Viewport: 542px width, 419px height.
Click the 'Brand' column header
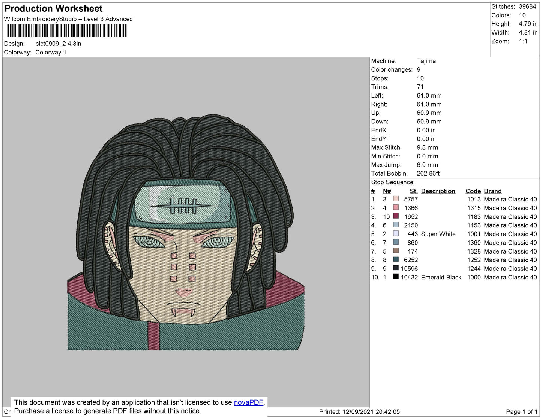[492, 191]
